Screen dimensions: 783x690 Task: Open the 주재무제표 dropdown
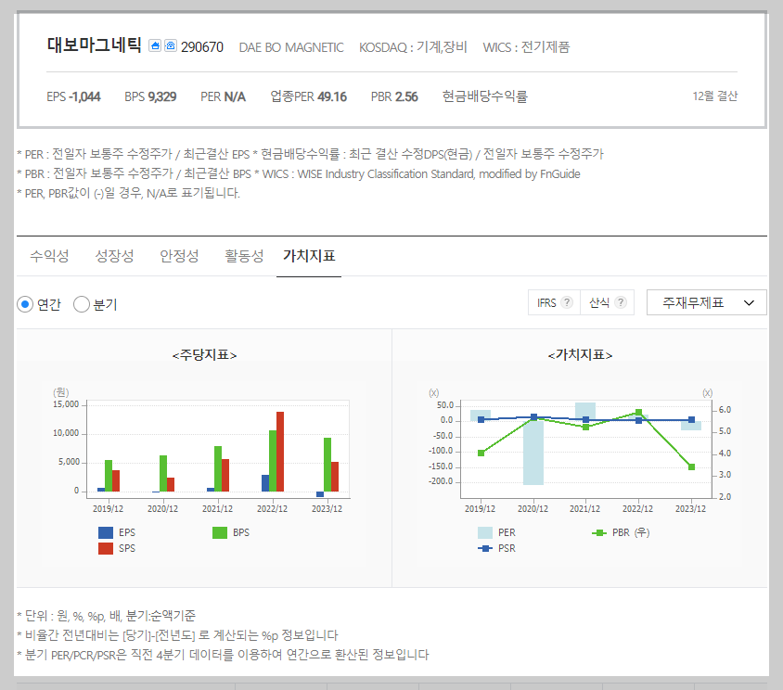click(x=707, y=302)
